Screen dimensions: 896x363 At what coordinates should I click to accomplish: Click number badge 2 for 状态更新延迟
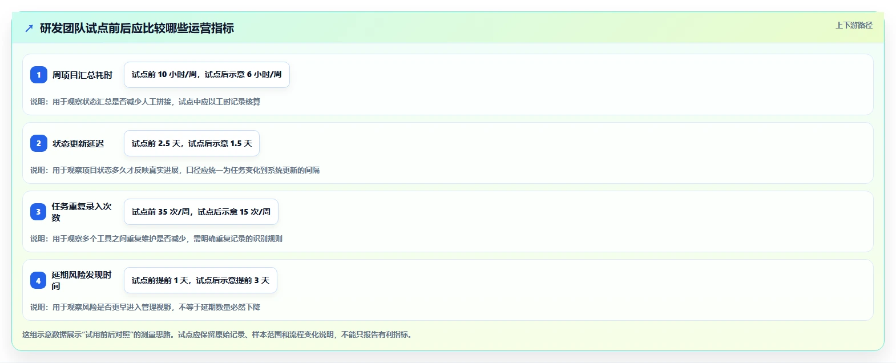(x=39, y=143)
